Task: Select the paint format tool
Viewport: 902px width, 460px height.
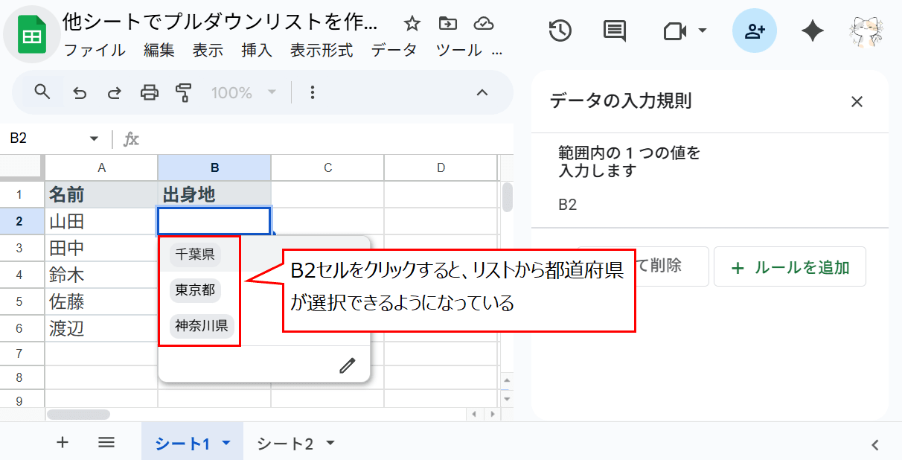Action: (x=184, y=92)
